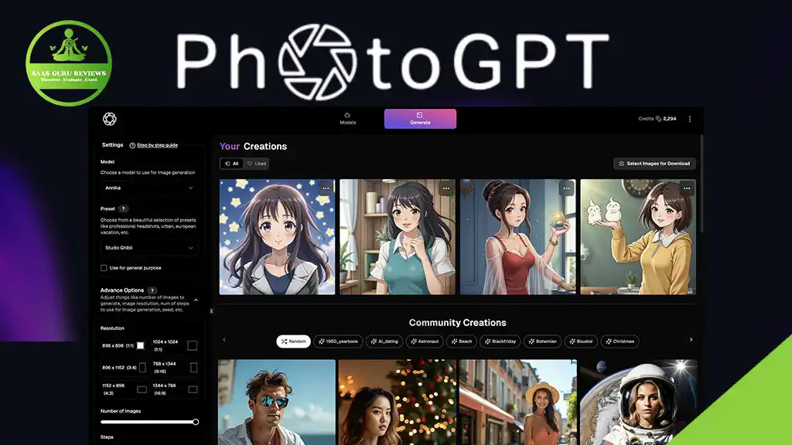
Task: Open options menu on red-dress anime image
Action: [566, 189]
